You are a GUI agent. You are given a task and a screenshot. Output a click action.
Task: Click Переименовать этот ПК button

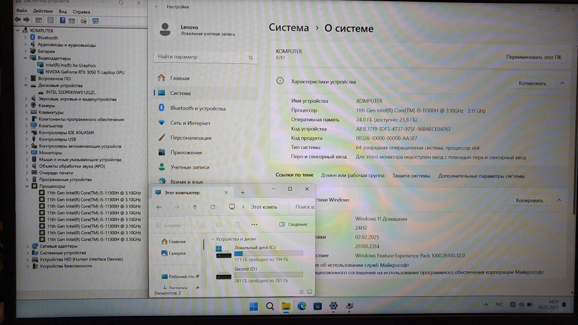coord(533,57)
